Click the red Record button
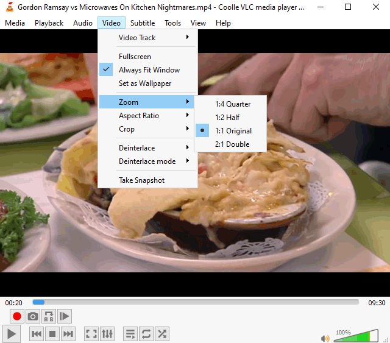 click(17, 316)
